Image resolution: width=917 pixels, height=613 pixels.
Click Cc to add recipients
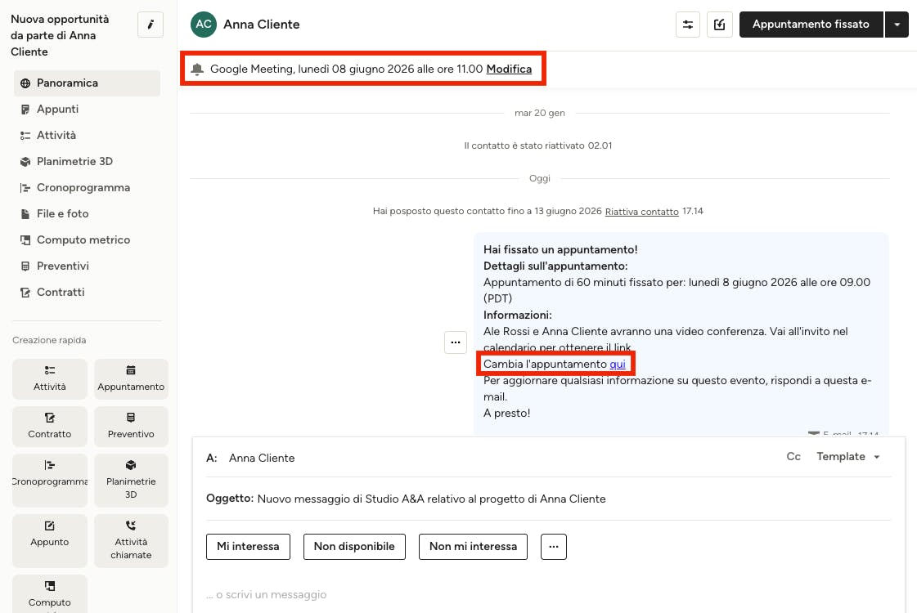pyautogui.click(x=793, y=456)
